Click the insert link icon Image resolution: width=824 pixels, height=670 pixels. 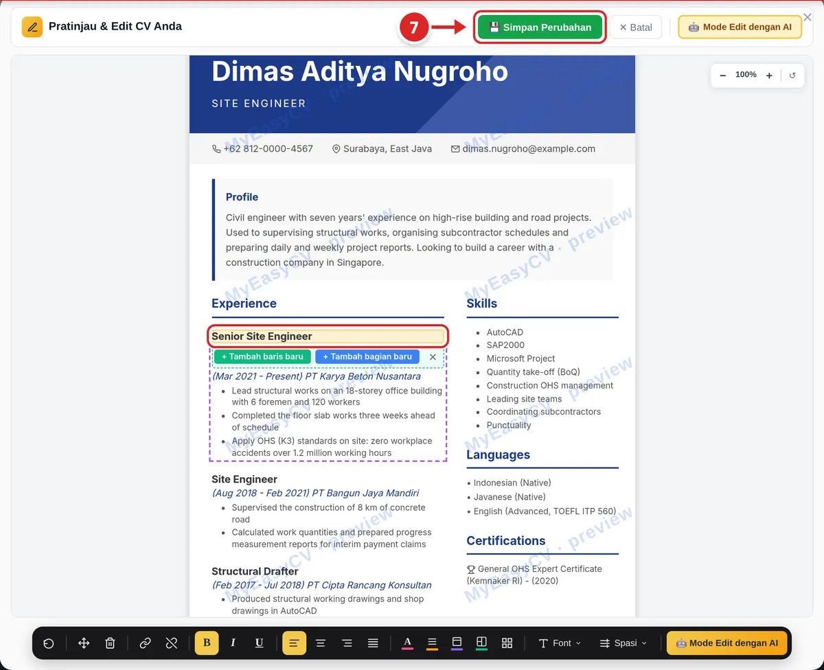tap(145, 643)
